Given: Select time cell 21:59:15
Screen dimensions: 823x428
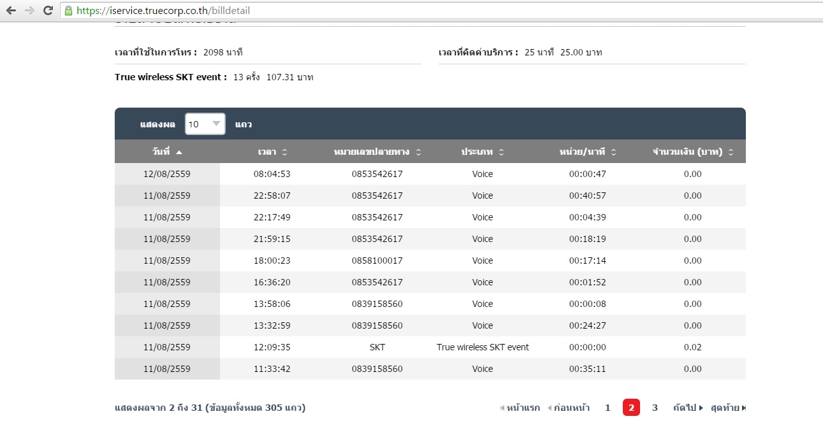Looking at the screenshot, I should click(x=272, y=239).
